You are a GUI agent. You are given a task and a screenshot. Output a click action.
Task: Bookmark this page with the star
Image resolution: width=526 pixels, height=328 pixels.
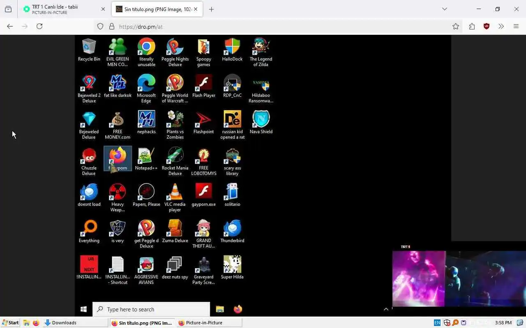click(456, 26)
